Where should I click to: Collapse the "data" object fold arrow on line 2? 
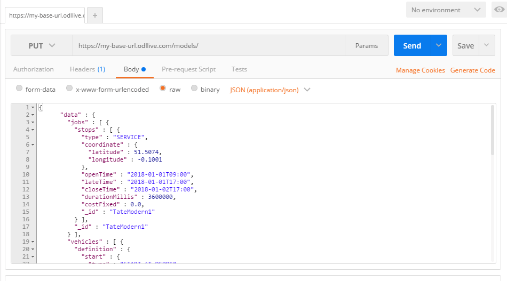coord(33,115)
